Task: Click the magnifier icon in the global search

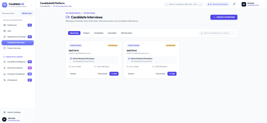Action: coord(167,5)
